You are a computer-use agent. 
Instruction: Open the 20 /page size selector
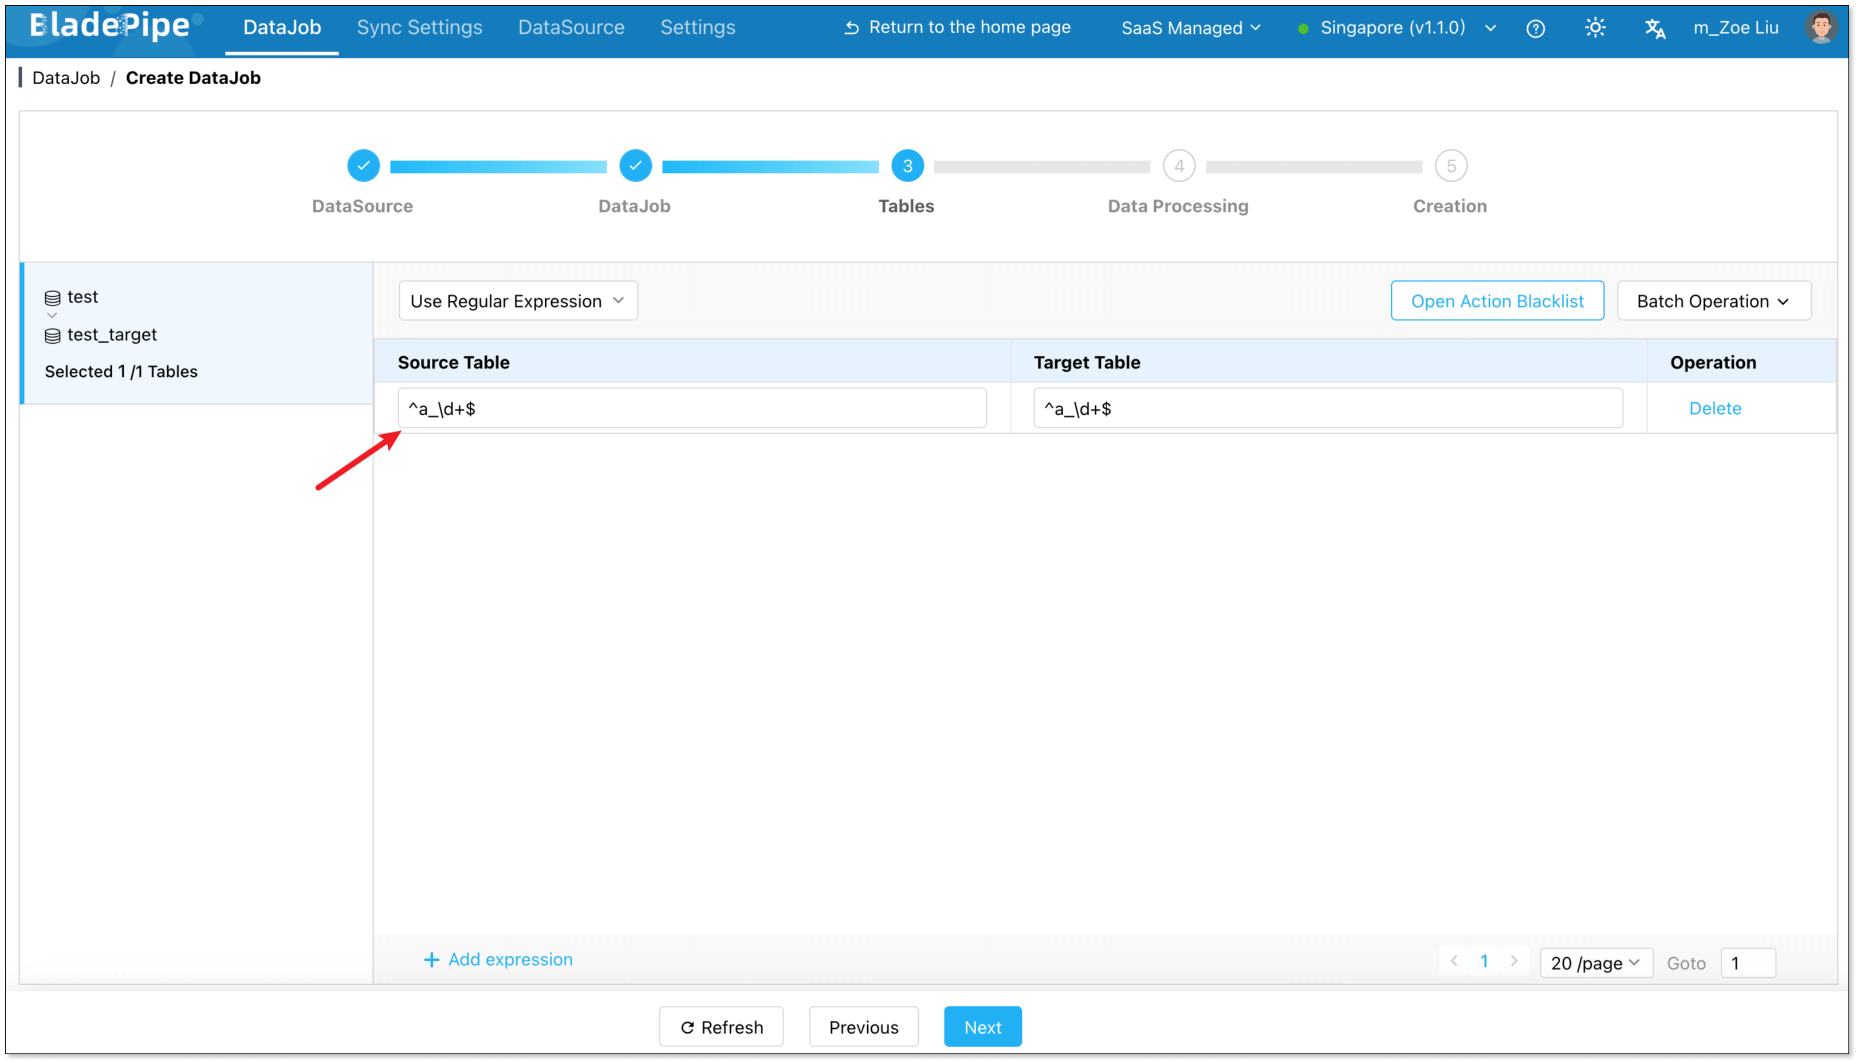point(1595,963)
